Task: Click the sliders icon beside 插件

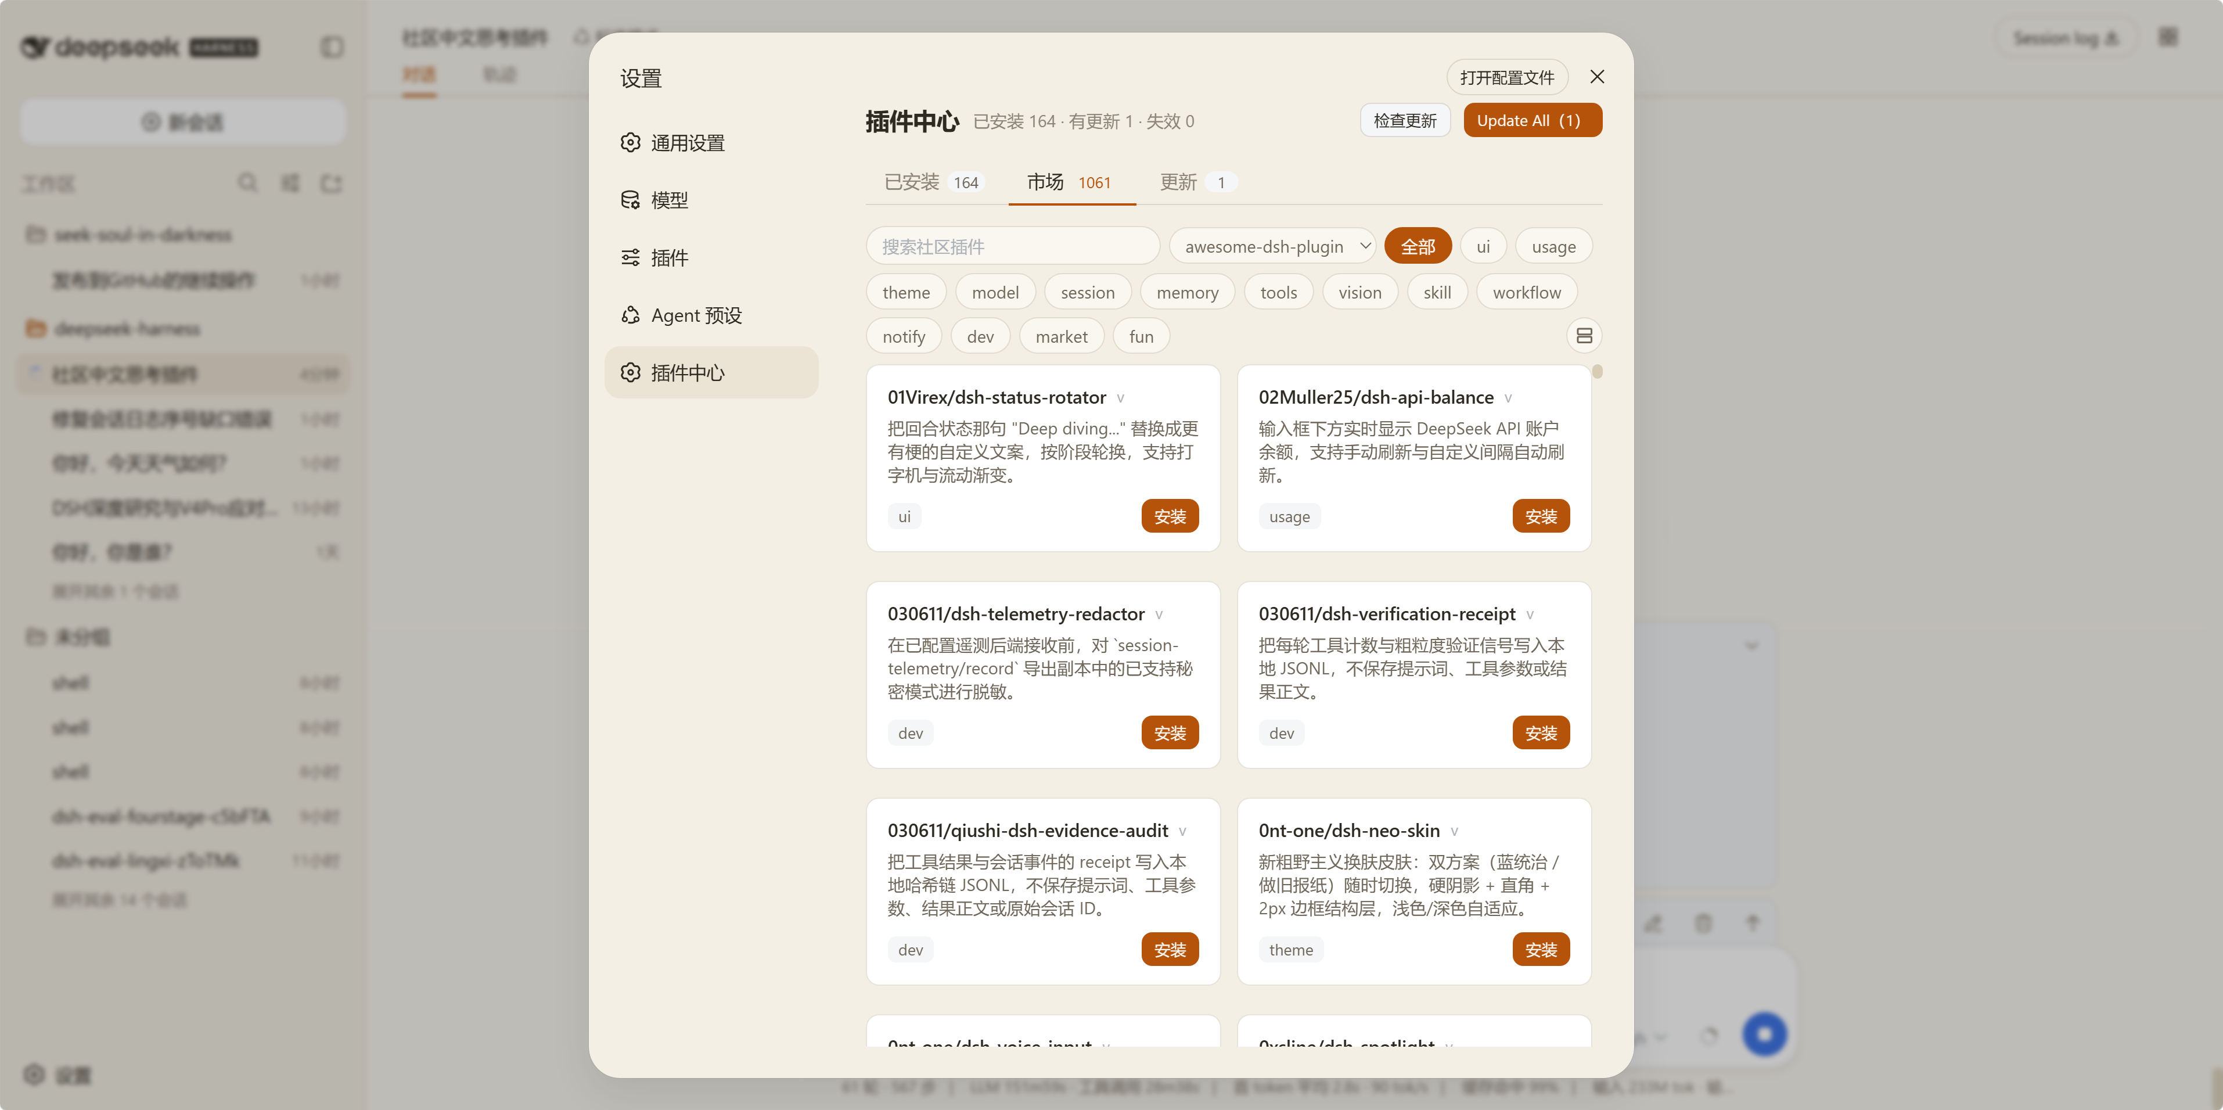Action: point(631,257)
